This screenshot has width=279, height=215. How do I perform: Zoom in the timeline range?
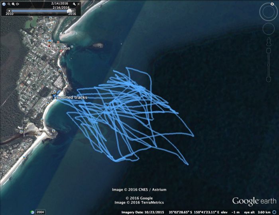13,4
